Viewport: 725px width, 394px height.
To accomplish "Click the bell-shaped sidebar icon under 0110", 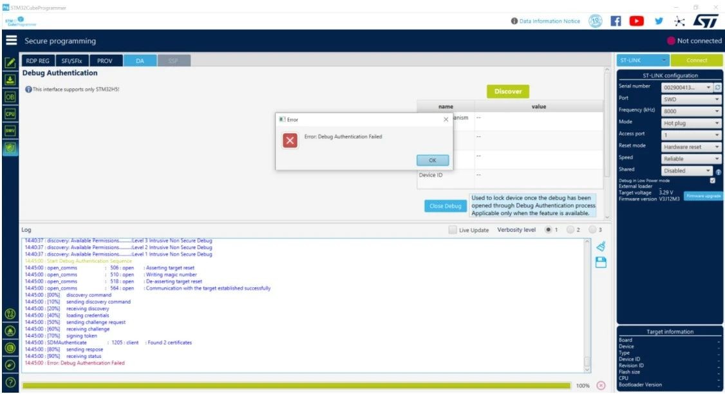I will 10,331.
